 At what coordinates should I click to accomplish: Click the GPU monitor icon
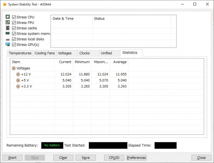pyautogui.click(x=8, y=44)
